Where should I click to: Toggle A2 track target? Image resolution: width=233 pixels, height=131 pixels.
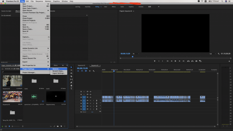pyautogui.click(x=84, y=104)
